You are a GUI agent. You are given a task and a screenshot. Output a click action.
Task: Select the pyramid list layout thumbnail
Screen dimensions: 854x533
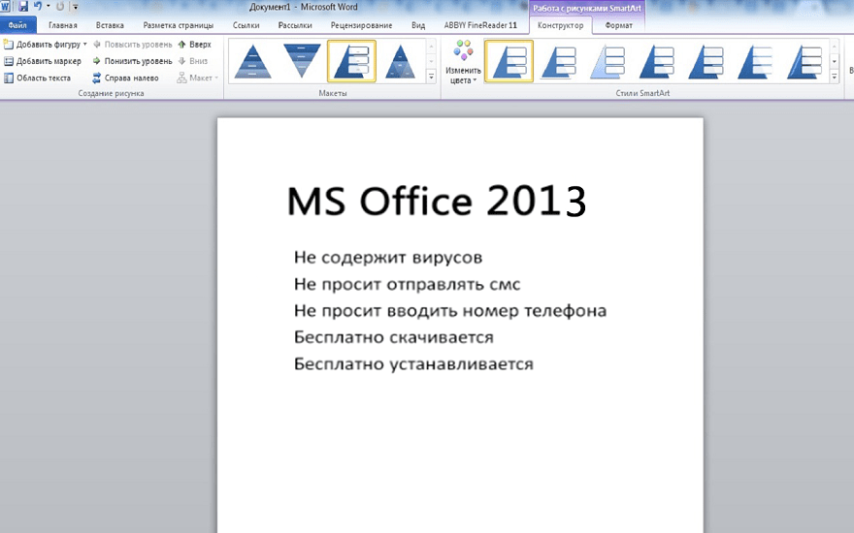pyautogui.click(x=351, y=61)
